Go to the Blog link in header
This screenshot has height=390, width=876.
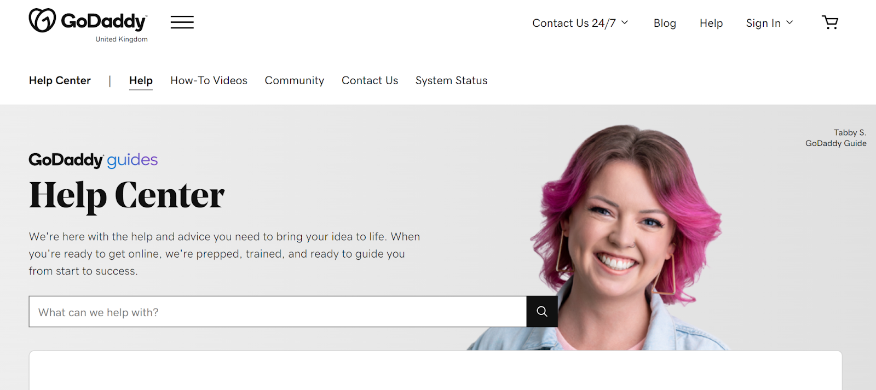(x=665, y=23)
